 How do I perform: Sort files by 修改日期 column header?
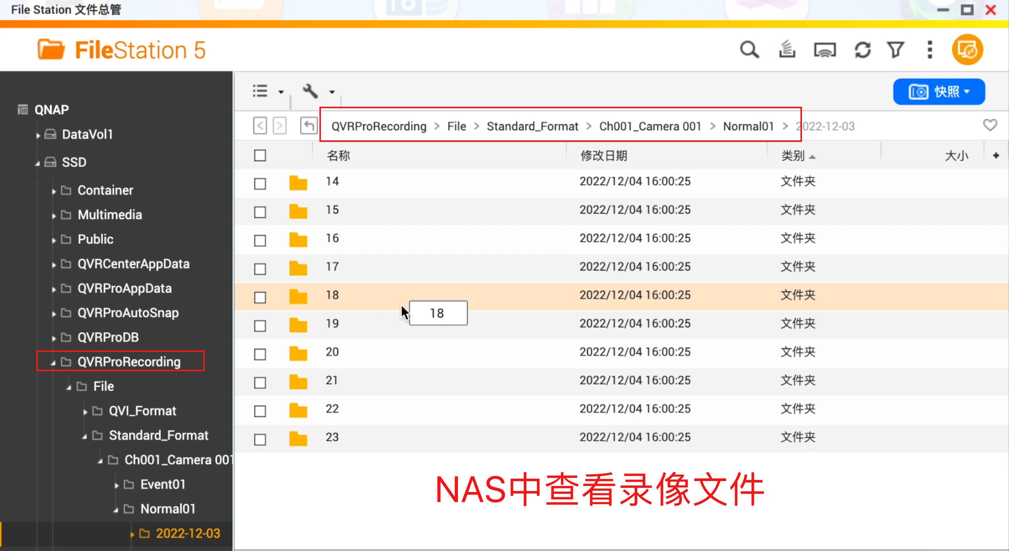click(x=603, y=156)
